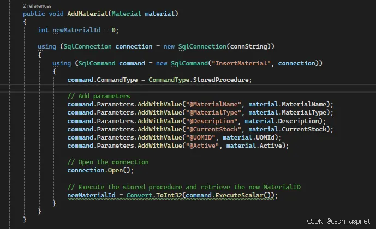Click 'connString' in the SqlConnection constructor
This screenshot has width=376, height=229.
(249, 46)
